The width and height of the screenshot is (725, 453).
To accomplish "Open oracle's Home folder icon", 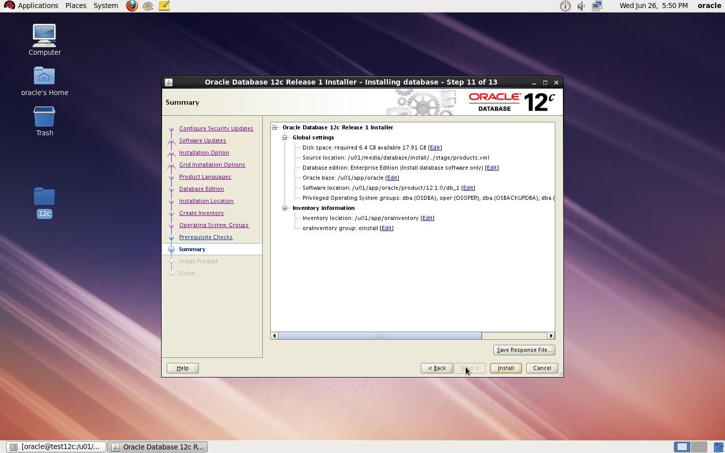I will (44, 82).
